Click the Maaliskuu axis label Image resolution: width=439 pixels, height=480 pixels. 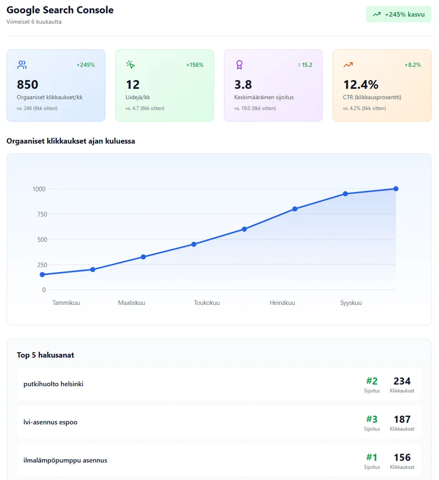click(132, 303)
